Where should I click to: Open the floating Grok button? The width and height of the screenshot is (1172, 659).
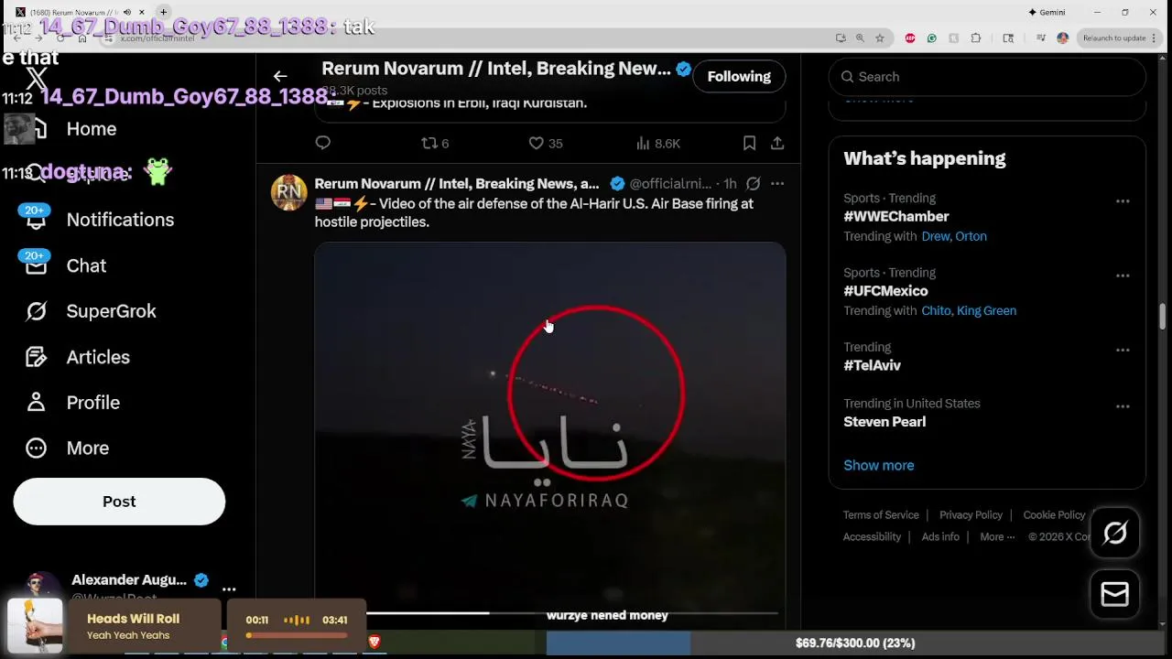1114,533
